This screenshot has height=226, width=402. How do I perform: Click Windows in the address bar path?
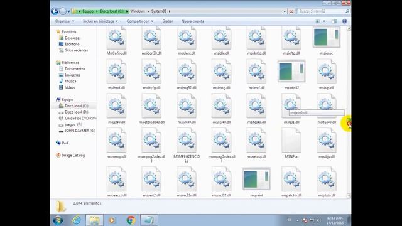click(x=138, y=11)
